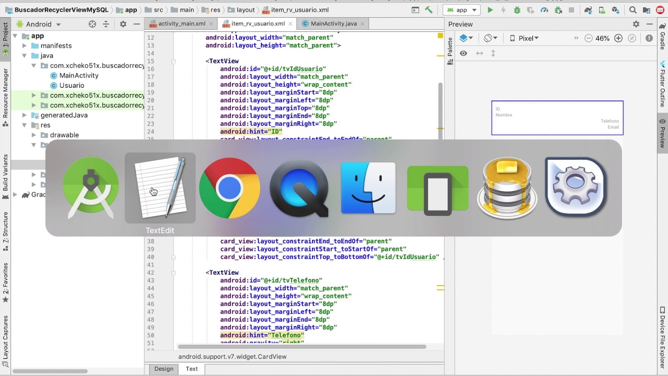668x376 pixels.
Task: Expand the manifests folder
Action: click(x=25, y=46)
